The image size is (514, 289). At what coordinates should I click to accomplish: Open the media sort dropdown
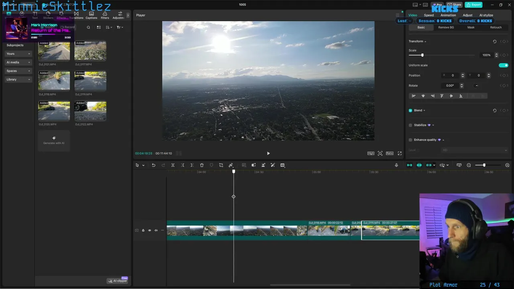(109, 27)
